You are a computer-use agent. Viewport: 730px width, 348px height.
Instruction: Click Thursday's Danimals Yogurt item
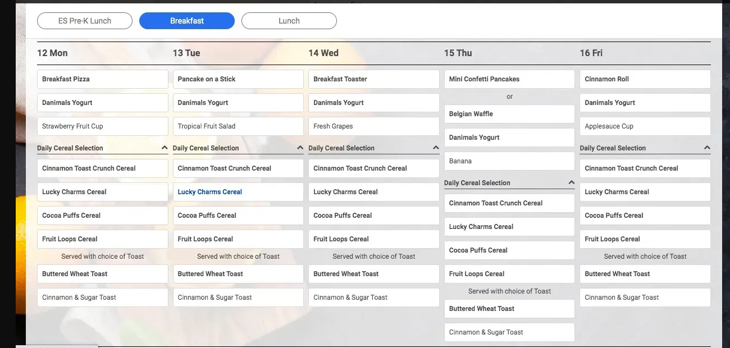point(509,138)
